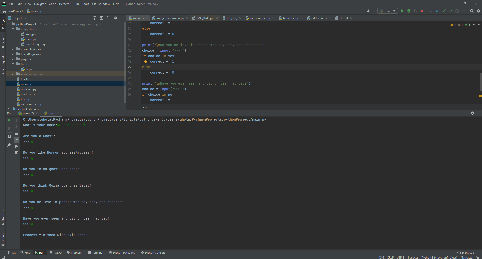Collapse the turtle folder
The image size is (482, 259).
(13, 64)
